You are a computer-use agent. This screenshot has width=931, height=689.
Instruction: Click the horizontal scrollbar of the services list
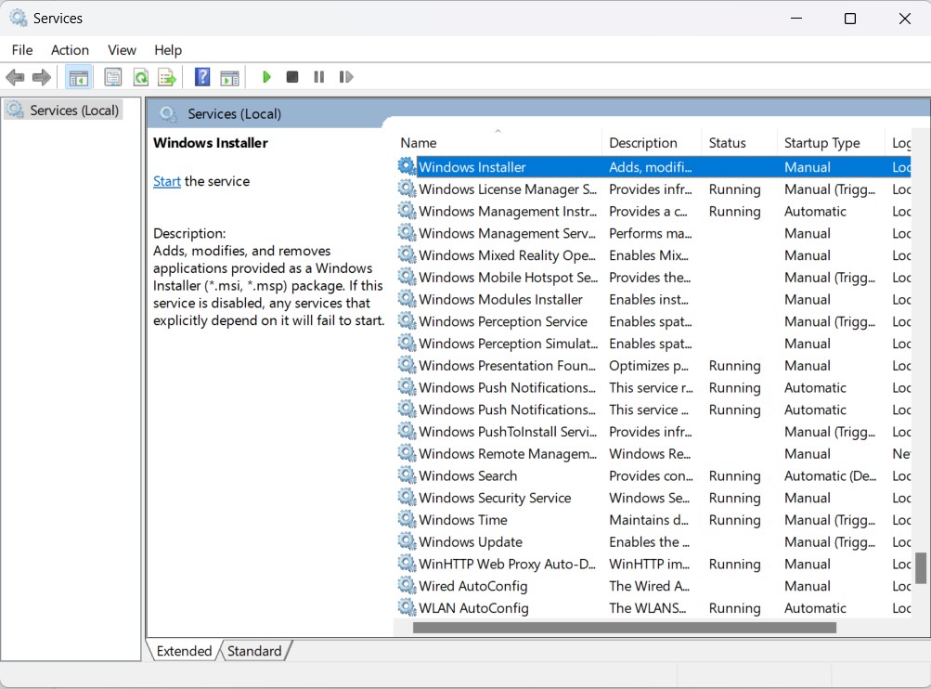pos(624,628)
